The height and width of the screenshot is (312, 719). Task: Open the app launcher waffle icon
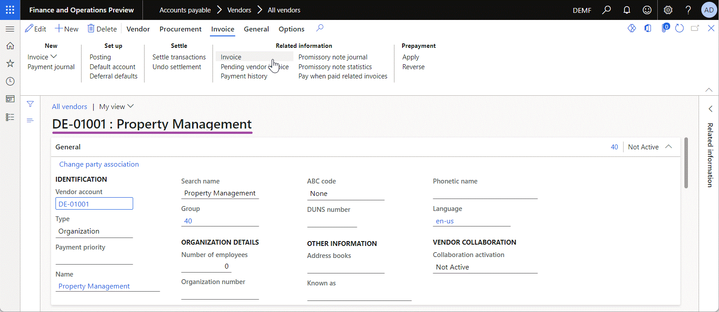coord(10,10)
